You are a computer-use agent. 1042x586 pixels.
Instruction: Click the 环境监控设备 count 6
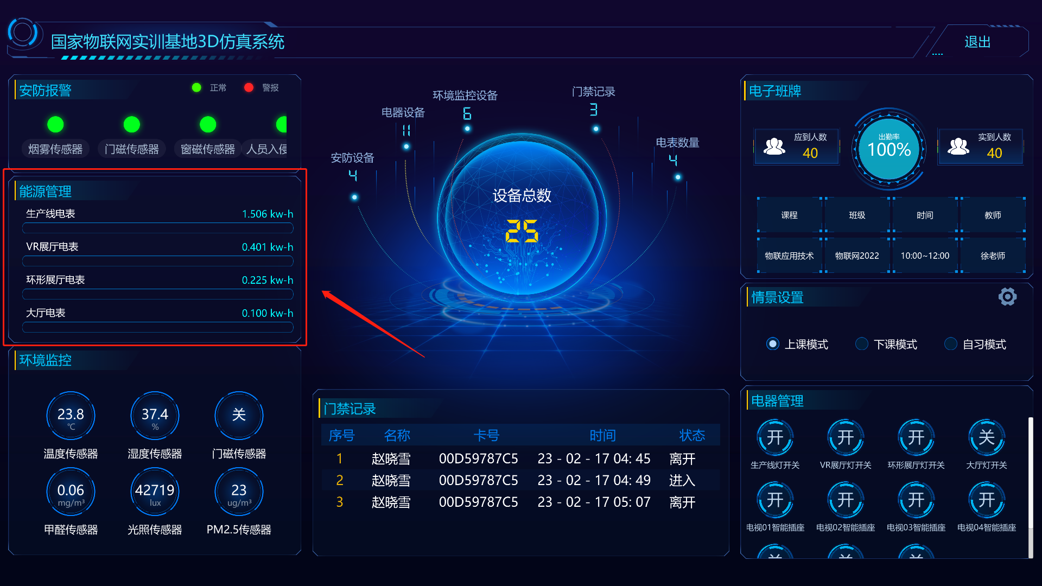pos(467,113)
